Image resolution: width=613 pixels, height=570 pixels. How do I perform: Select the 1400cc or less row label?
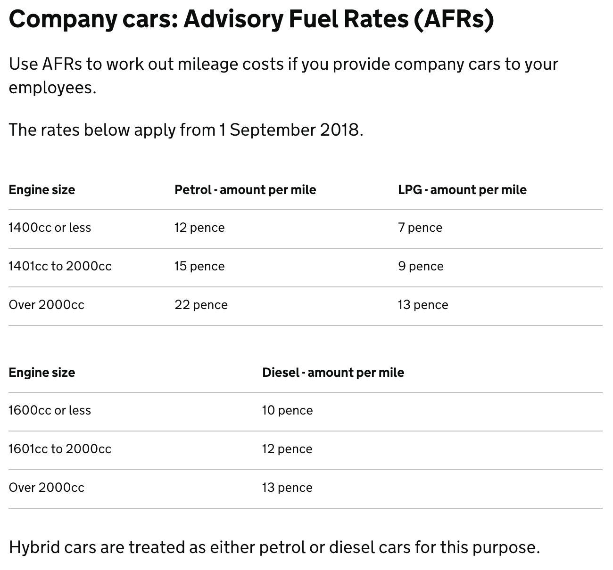pyautogui.click(x=50, y=228)
